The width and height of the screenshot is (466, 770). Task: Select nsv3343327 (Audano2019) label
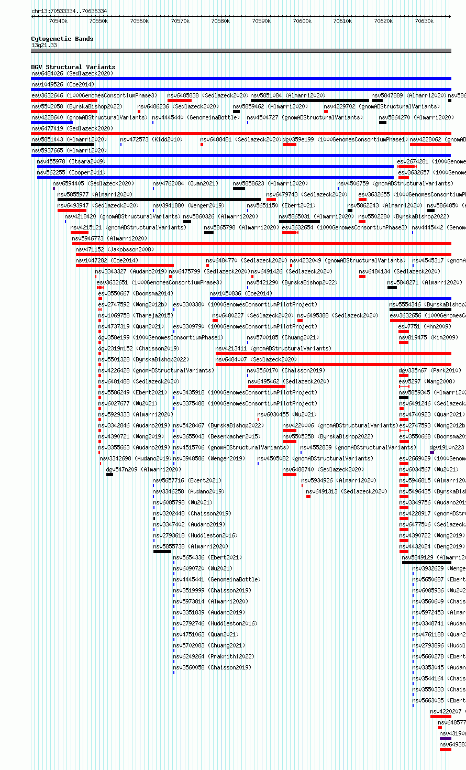point(131,271)
